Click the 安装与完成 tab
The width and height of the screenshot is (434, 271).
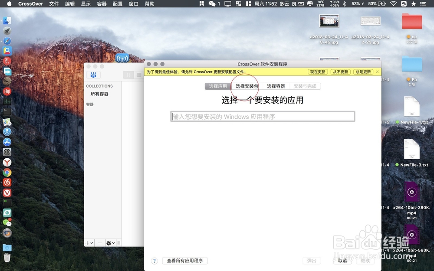pos(305,86)
